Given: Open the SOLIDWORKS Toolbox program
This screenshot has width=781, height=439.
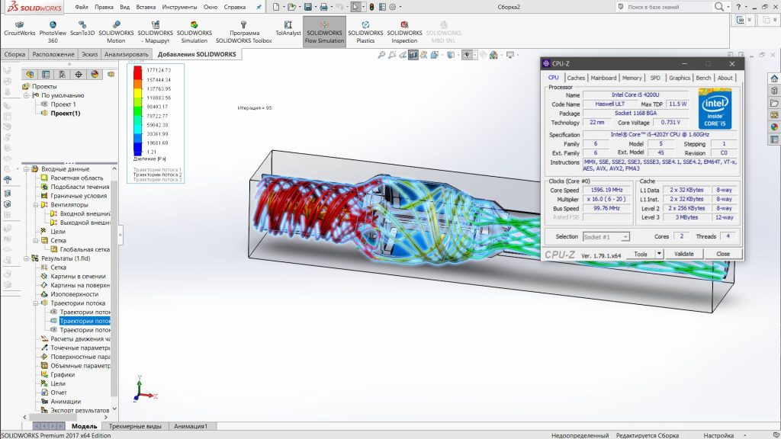Looking at the screenshot, I should pos(243,32).
